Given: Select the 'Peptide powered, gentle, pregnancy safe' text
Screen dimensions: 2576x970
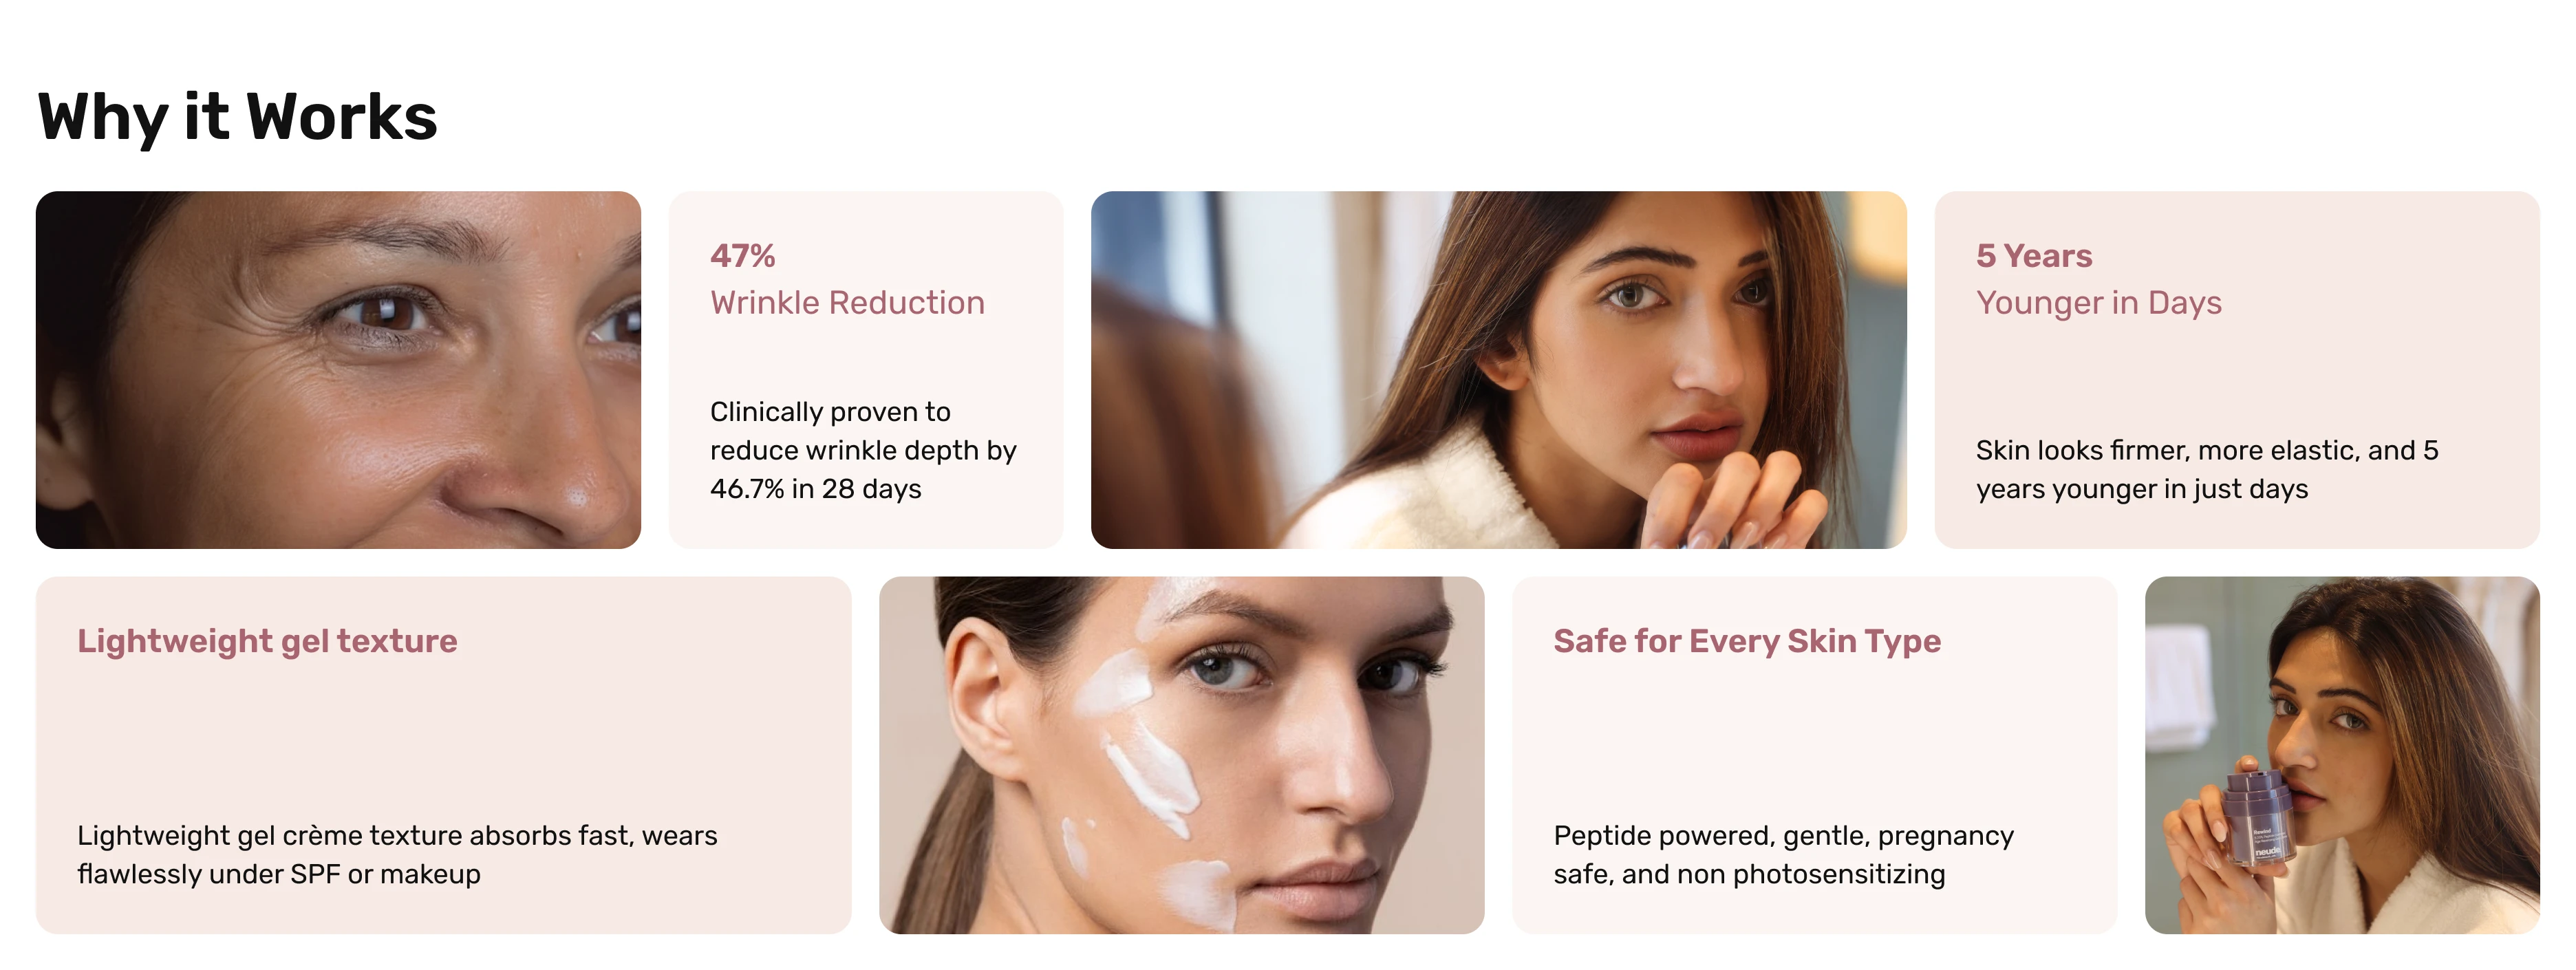Looking at the screenshot, I should [x=1783, y=854].
